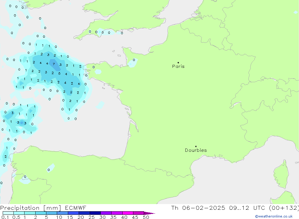Viewport: 299px width, 219px height.
Task: Click the weatheronline.co.uk copyright link
Action: [274, 216]
